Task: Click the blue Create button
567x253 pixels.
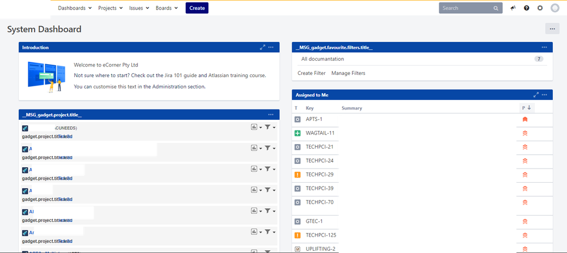Action: tap(197, 8)
